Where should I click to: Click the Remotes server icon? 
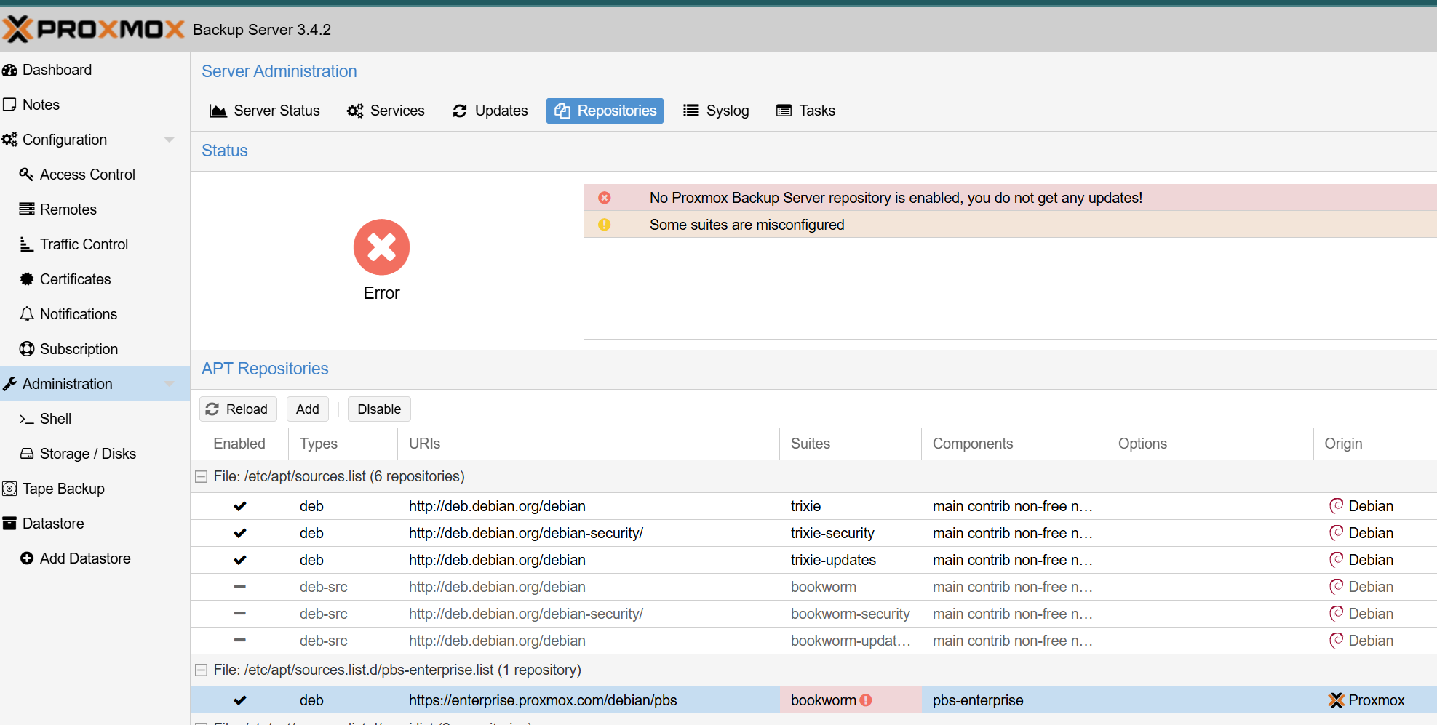[x=27, y=209]
